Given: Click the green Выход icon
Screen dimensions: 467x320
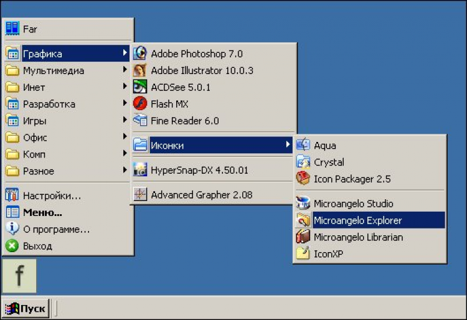Looking at the screenshot, I should (12, 245).
